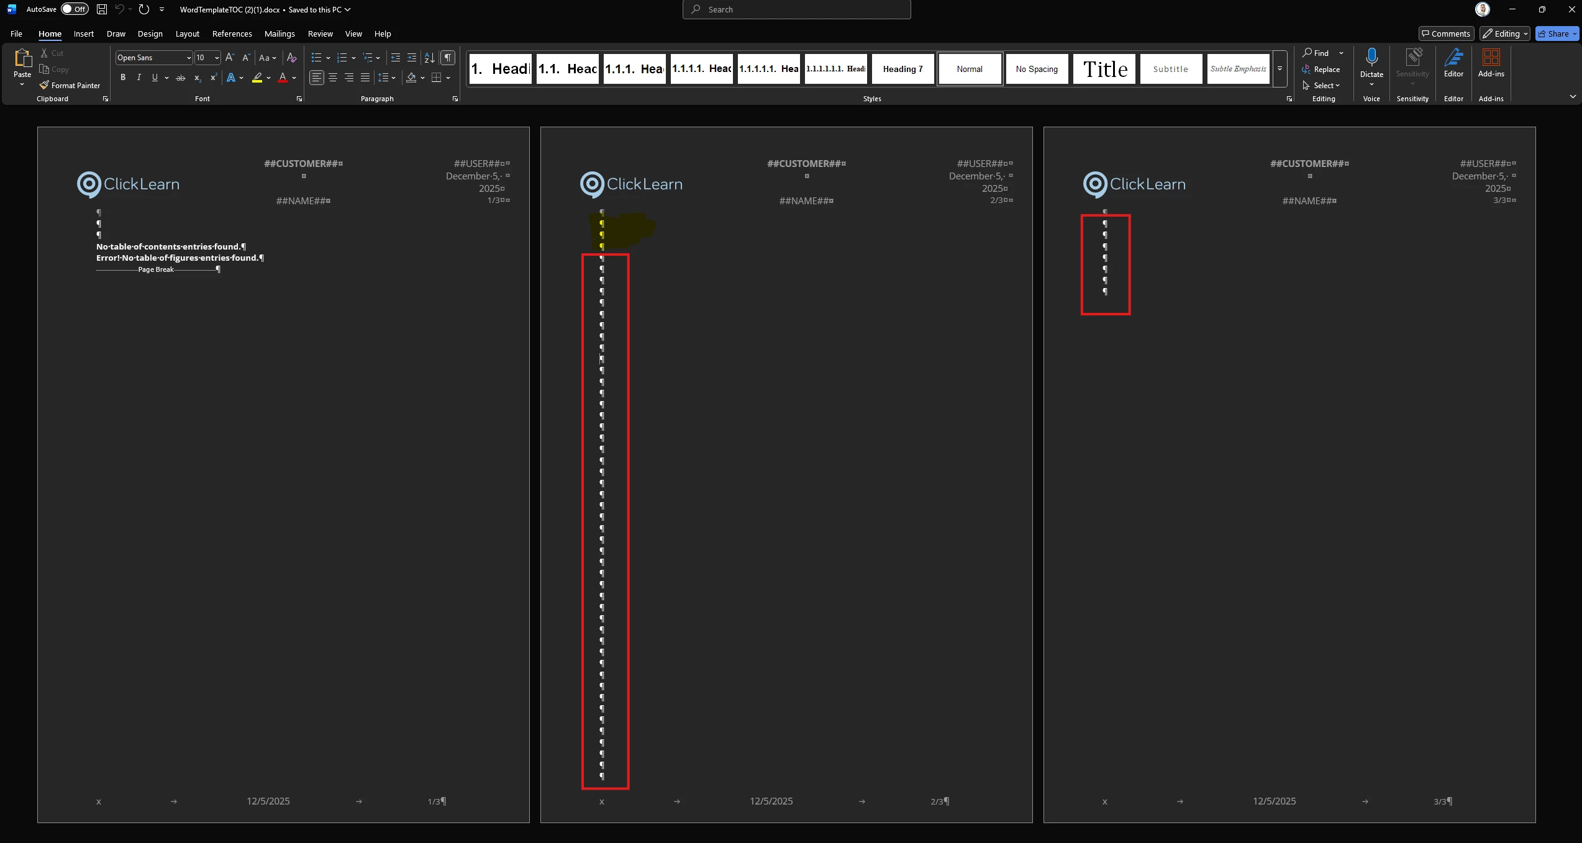The height and width of the screenshot is (843, 1582).
Task: Click the Format Painter brush icon
Action: [x=44, y=85]
